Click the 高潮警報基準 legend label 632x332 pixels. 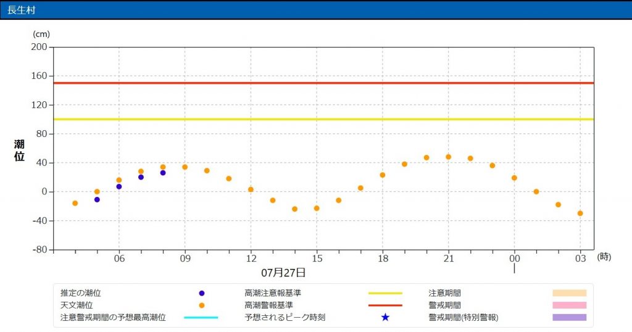[268, 305]
